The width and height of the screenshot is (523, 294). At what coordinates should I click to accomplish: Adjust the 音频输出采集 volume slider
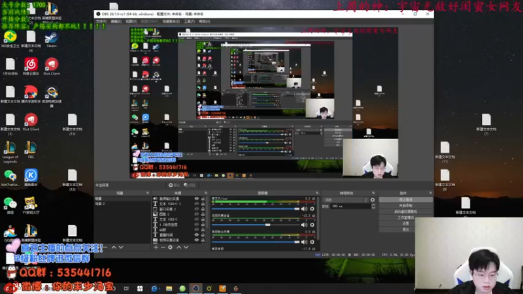coord(256,242)
